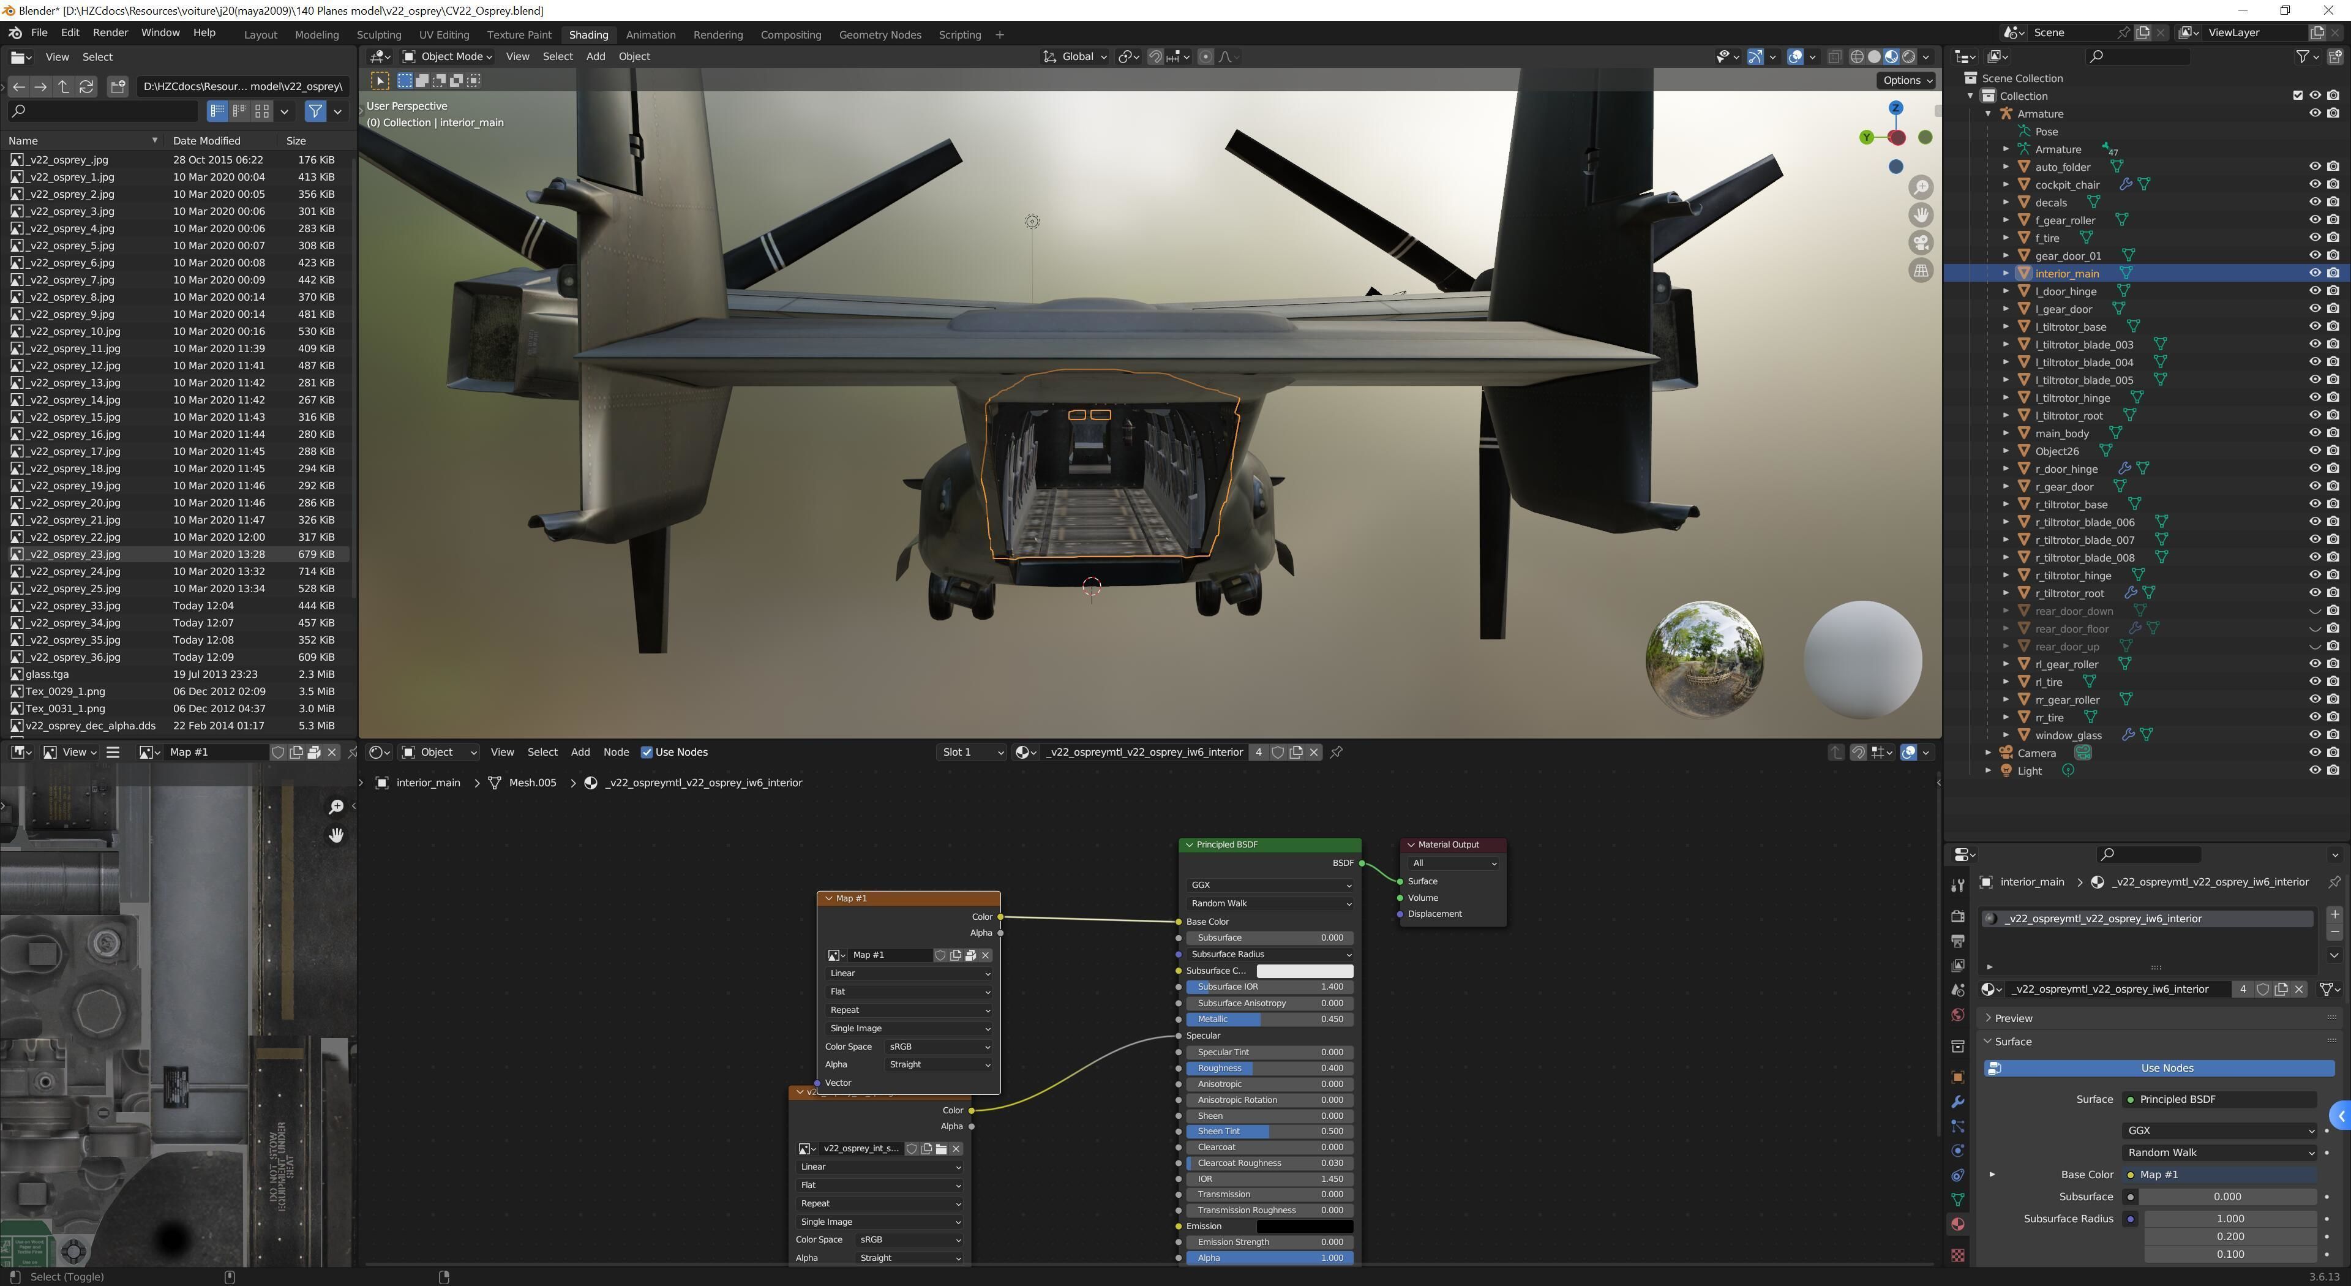The width and height of the screenshot is (2351, 1286).
Task: Adjust the Roughness slider in Principled BSDF
Action: point(1270,1068)
